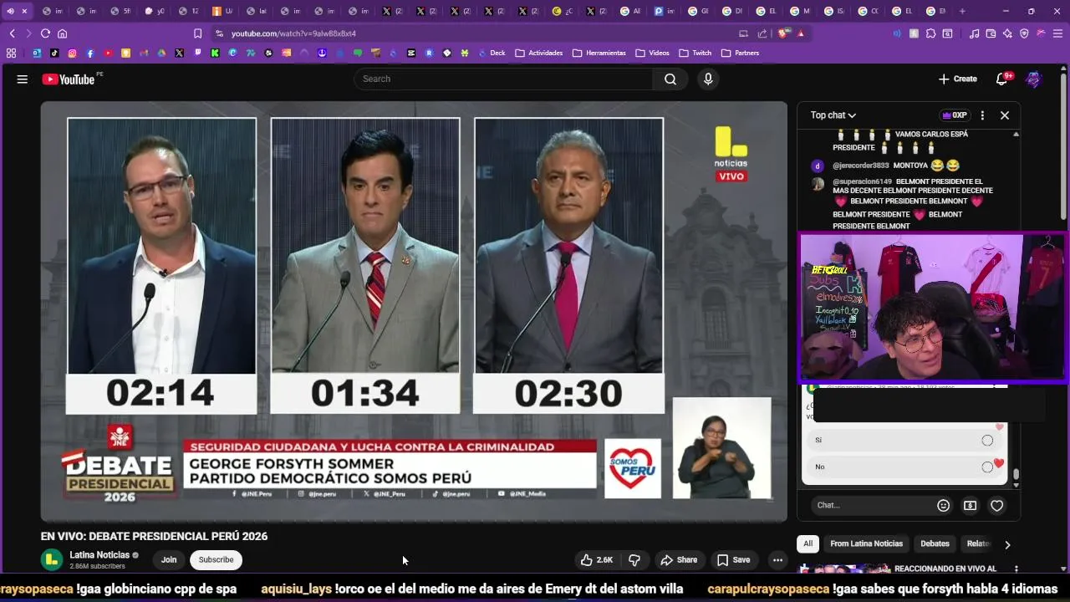Open Brave Shields lion icon

pos(783,33)
